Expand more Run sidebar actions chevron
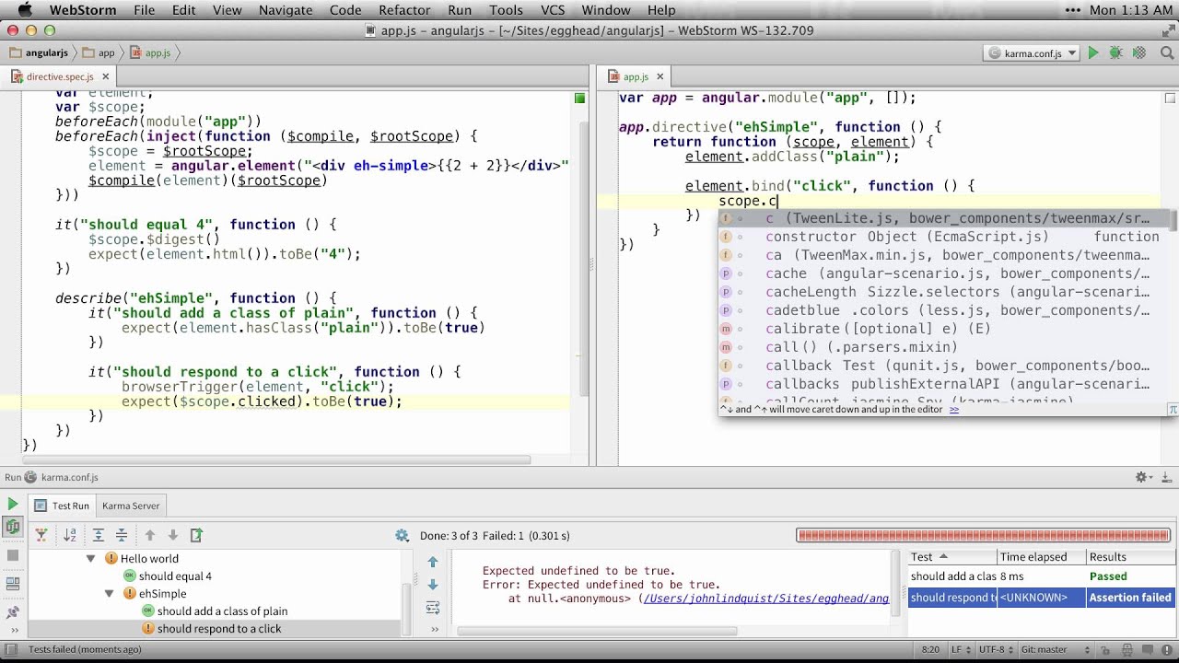 pos(13,632)
